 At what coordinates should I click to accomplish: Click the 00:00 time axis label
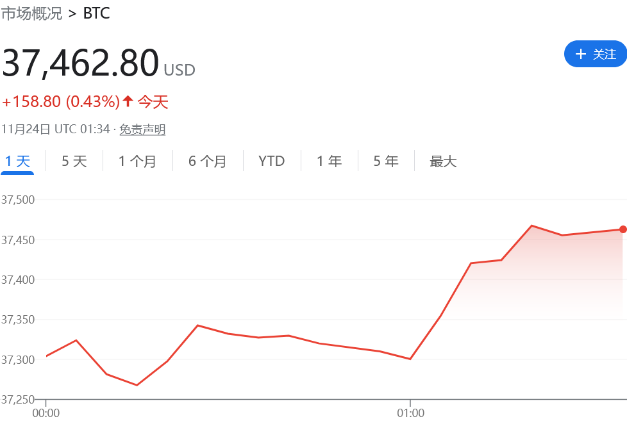click(x=46, y=413)
